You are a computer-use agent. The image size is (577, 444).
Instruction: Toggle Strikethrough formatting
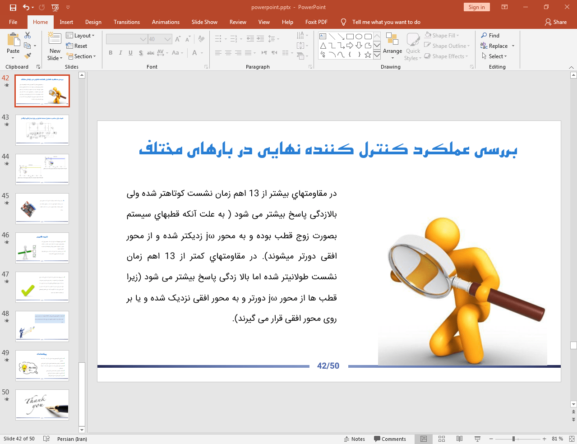pos(151,53)
